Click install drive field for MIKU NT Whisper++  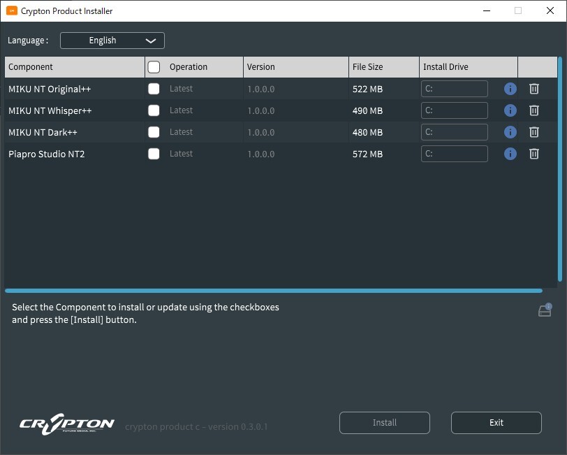point(454,110)
